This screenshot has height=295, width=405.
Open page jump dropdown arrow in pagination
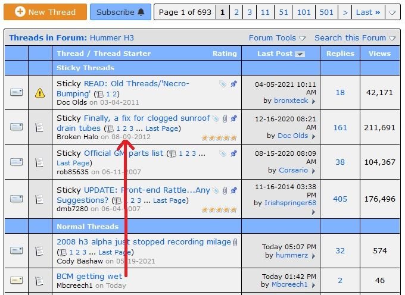click(392, 12)
